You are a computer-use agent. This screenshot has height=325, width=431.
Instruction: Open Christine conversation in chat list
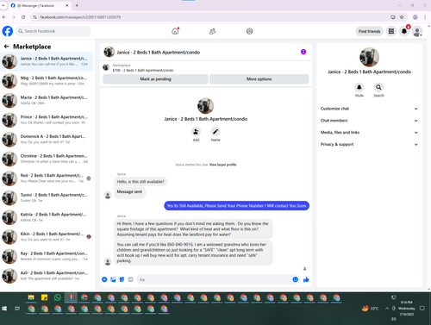[x=47, y=159]
